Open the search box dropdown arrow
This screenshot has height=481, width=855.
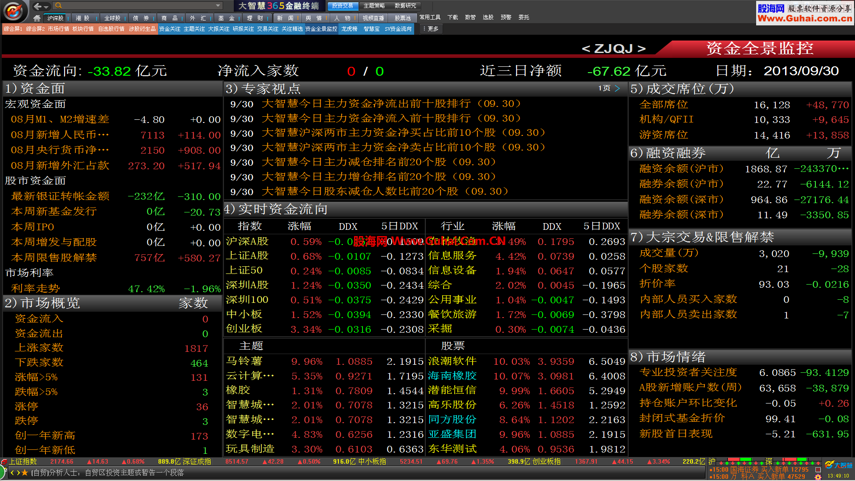[218, 6]
